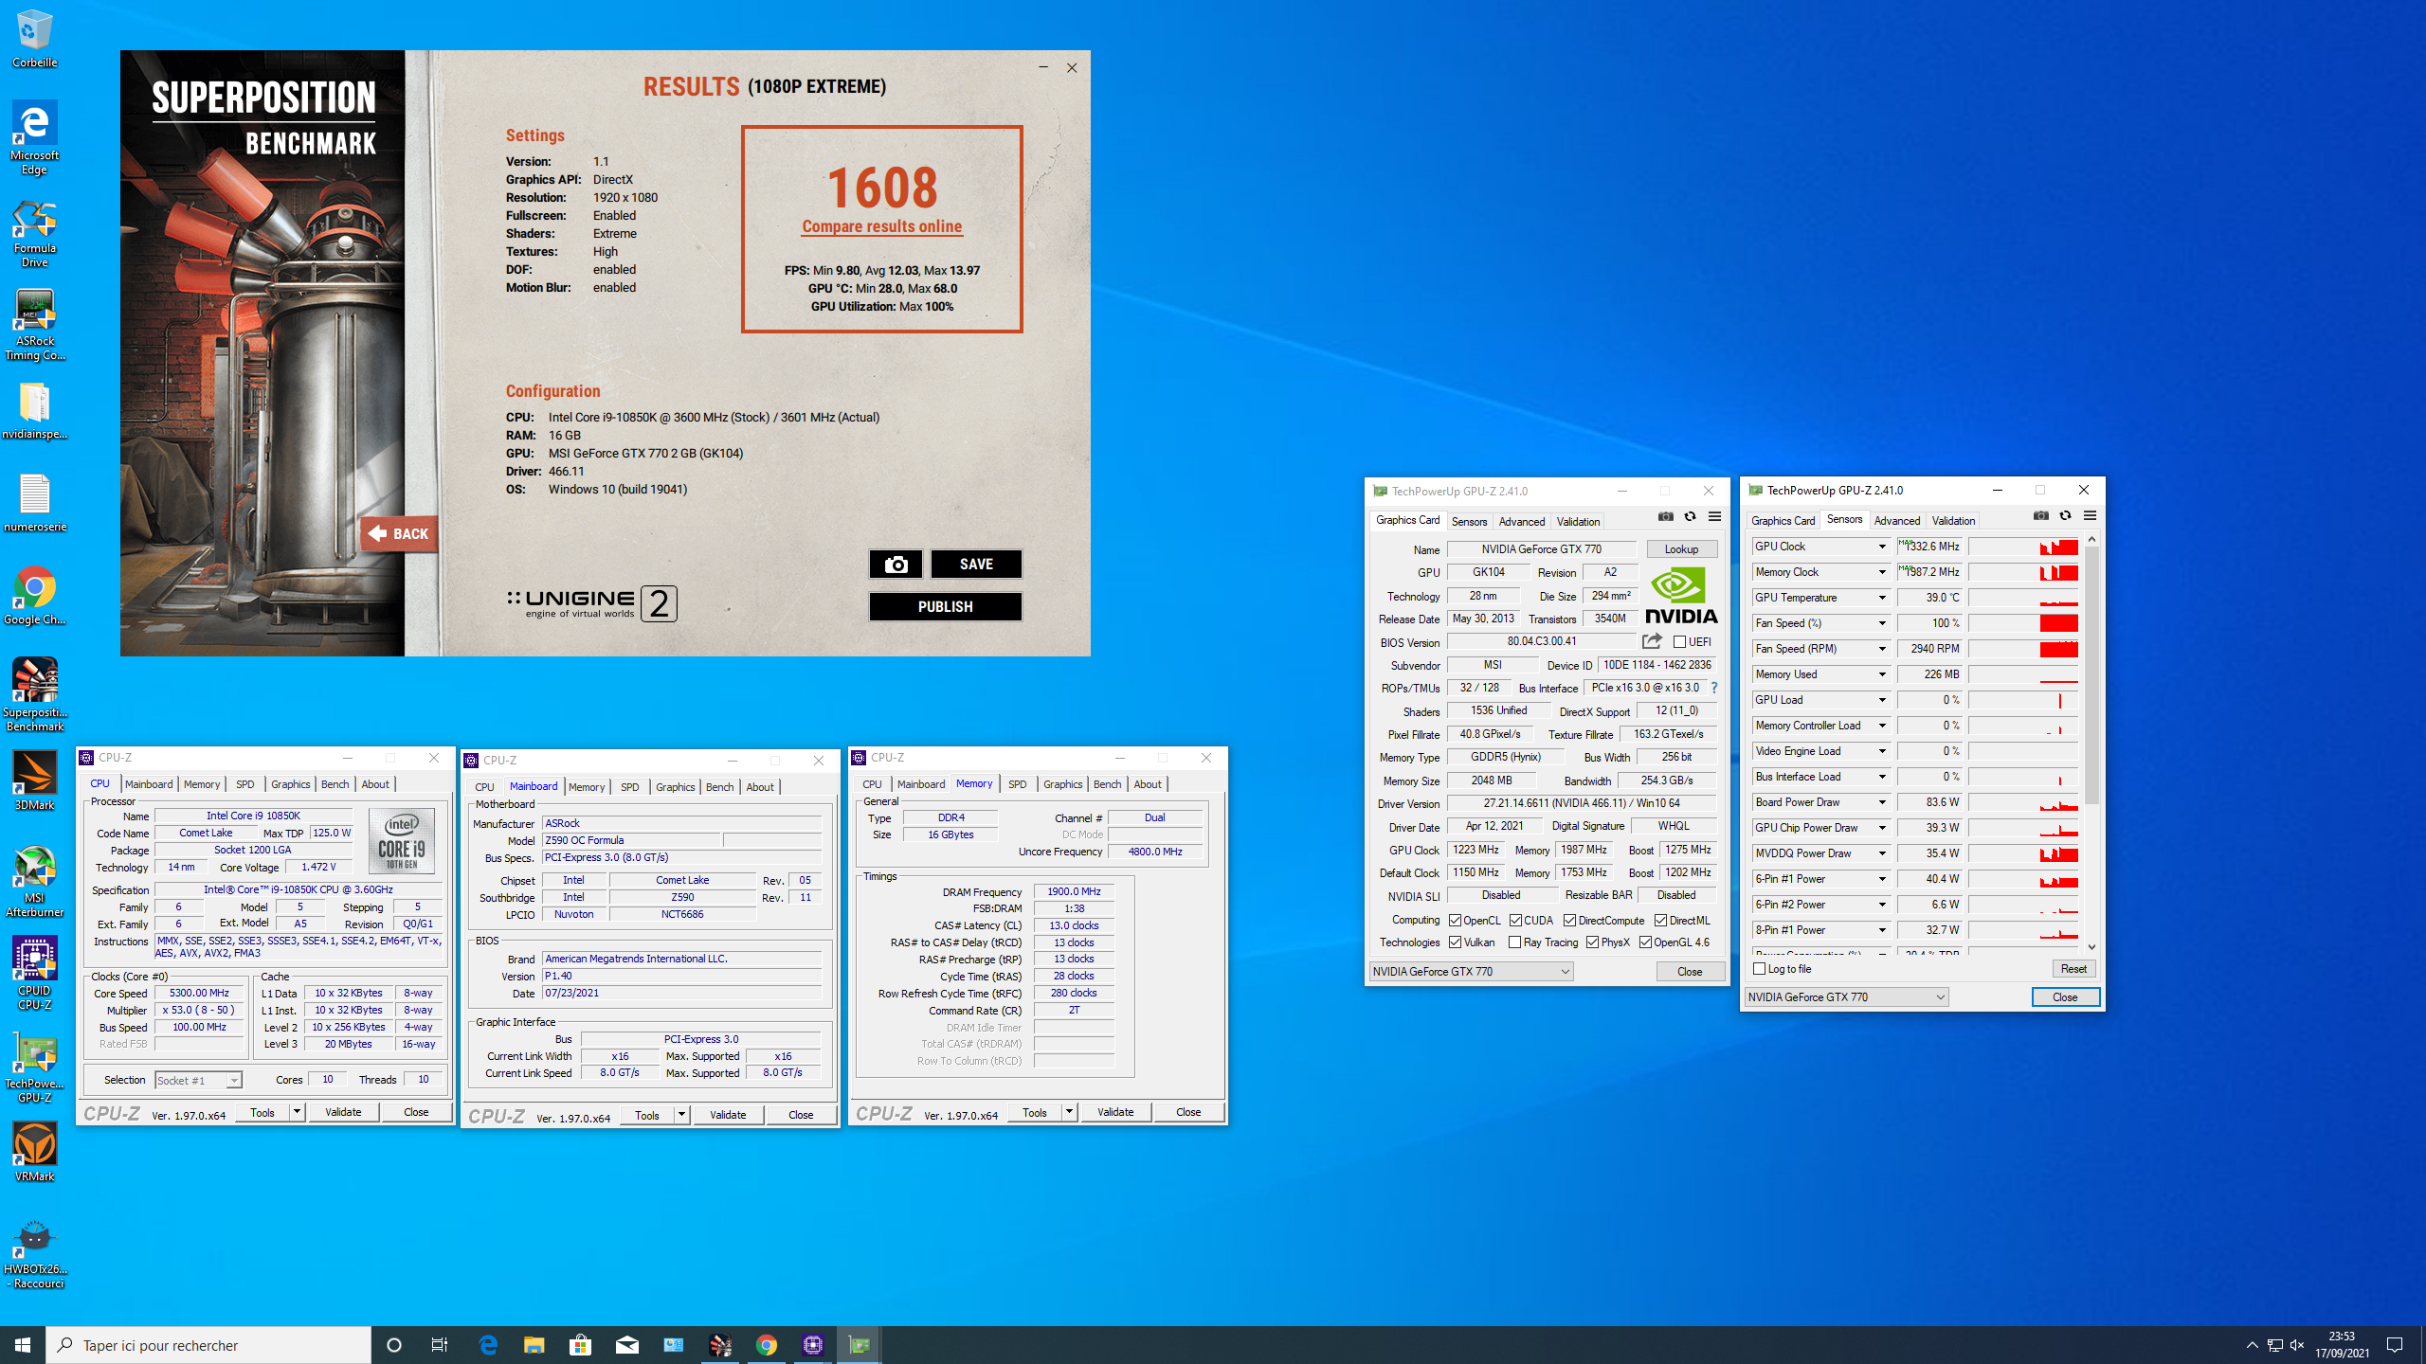Launch VRMark desktop shortcut
Image resolution: width=2426 pixels, height=1364 pixels.
[x=34, y=1153]
